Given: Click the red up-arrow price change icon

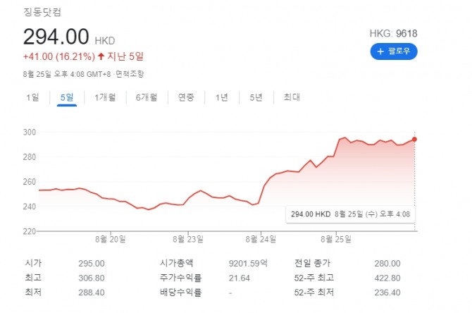Looking at the screenshot, I should (x=101, y=56).
